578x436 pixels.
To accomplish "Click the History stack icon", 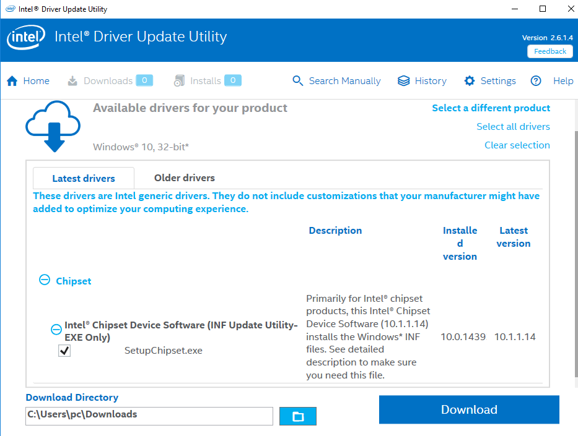I will click(x=404, y=81).
